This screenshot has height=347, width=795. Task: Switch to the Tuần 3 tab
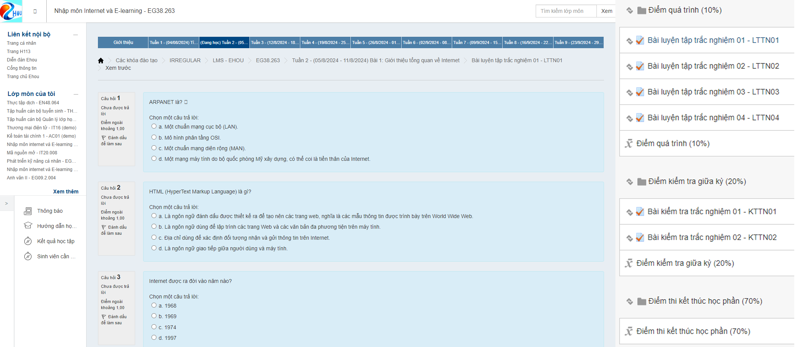point(274,42)
